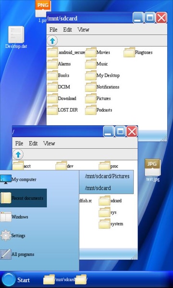Open the Download folder icon
The width and height of the screenshot is (173, 288).
point(52,98)
